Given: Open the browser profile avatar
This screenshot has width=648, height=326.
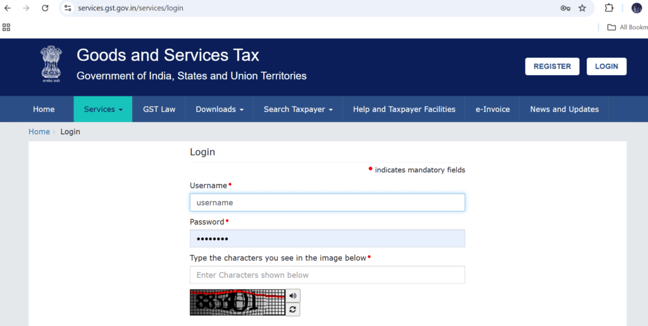Looking at the screenshot, I should 637,8.
